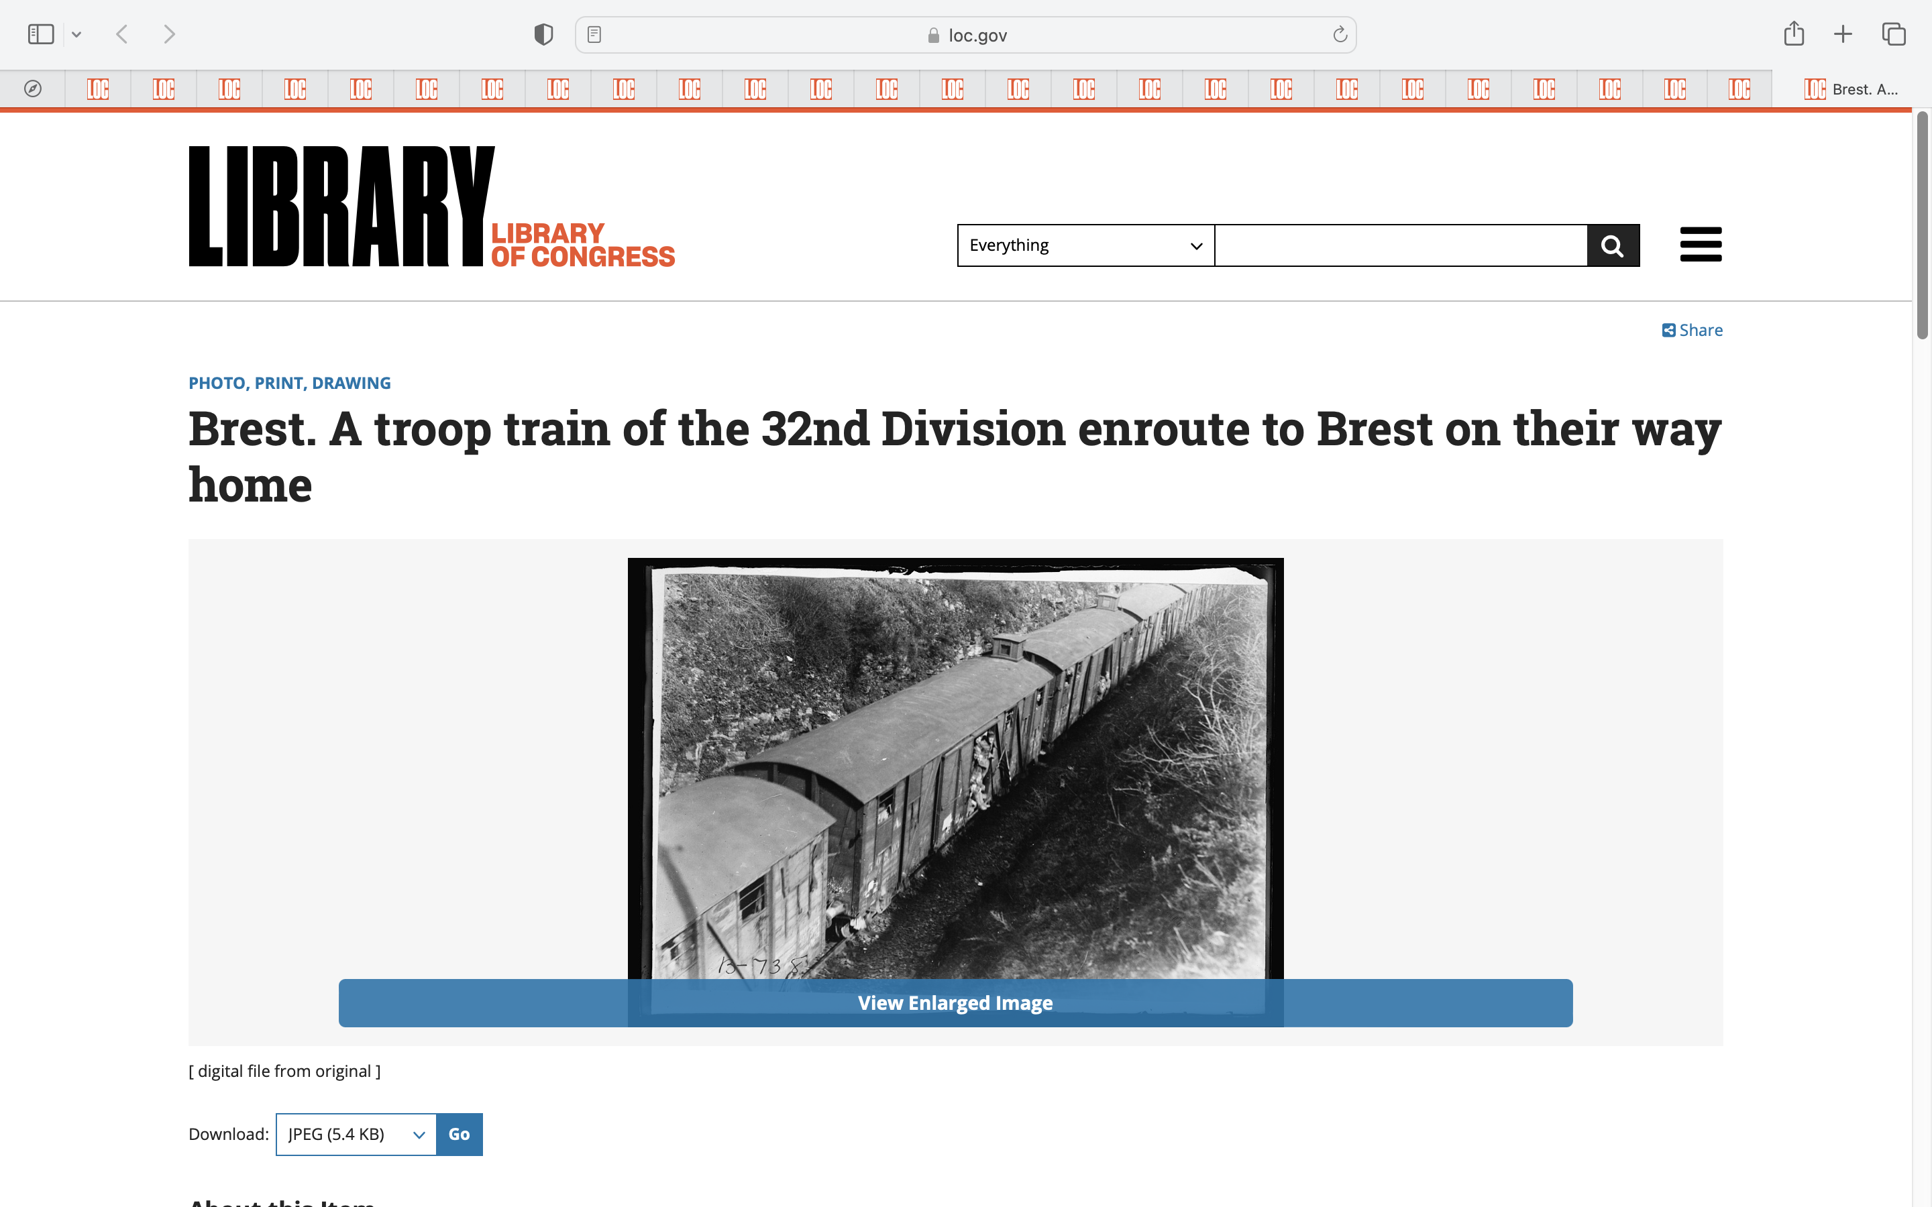This screenshot has width=1932, height=1207.
Task: Open the Reader view page icon
Action: pos(594,34)
